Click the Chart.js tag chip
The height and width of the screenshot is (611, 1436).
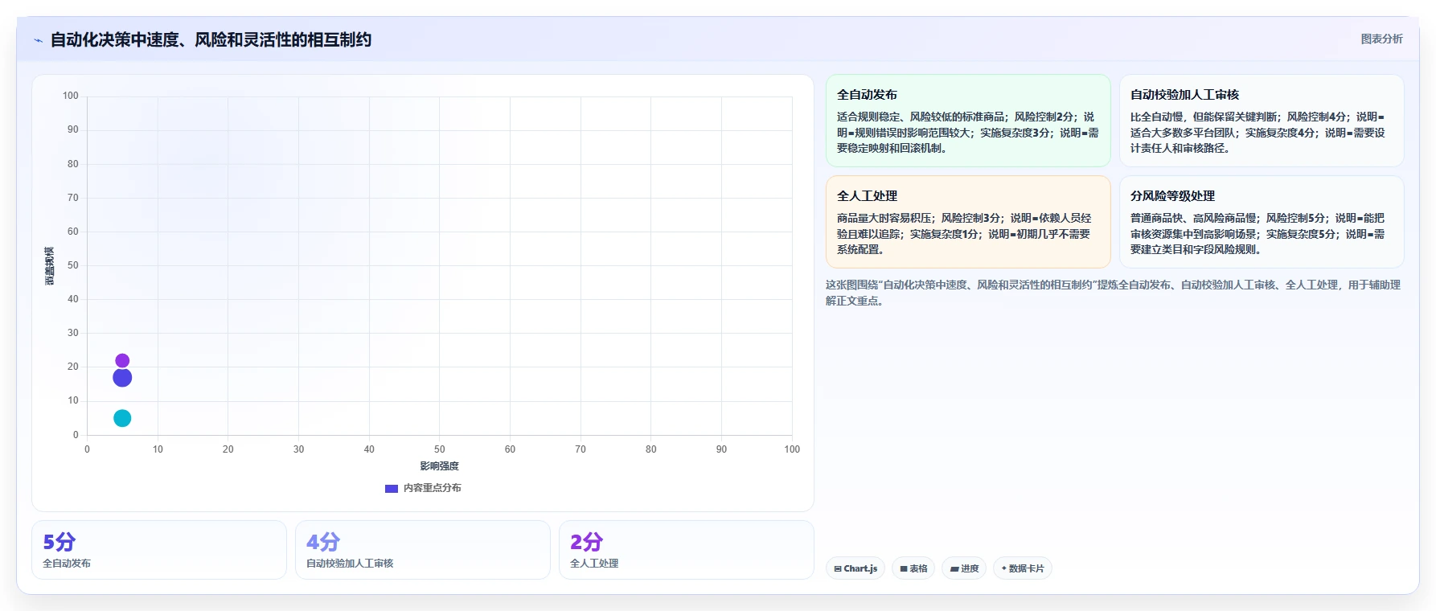tap(855, 568)
